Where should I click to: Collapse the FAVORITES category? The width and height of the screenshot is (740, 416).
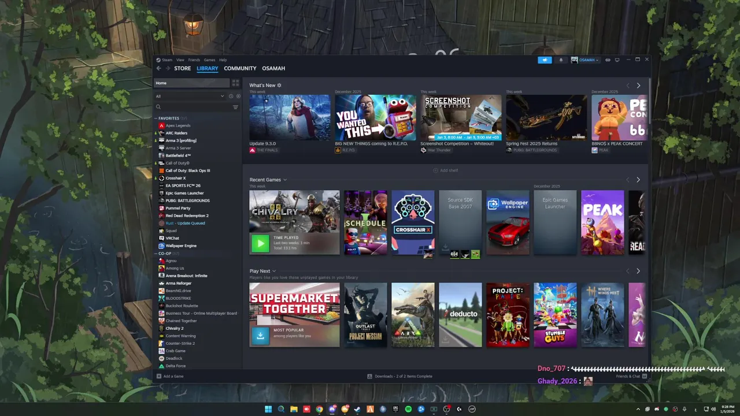click(156, 118)
